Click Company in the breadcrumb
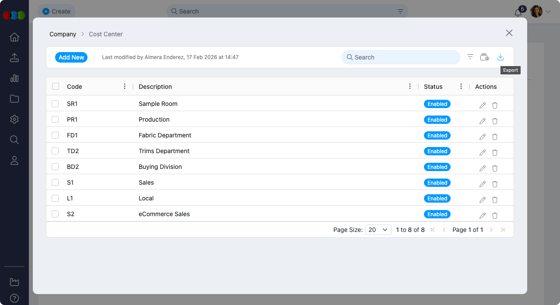 coord(63,34)
